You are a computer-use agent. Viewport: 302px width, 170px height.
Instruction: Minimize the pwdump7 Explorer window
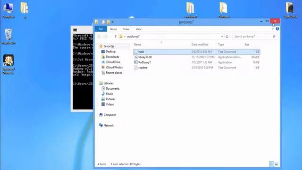coord(261,21)
